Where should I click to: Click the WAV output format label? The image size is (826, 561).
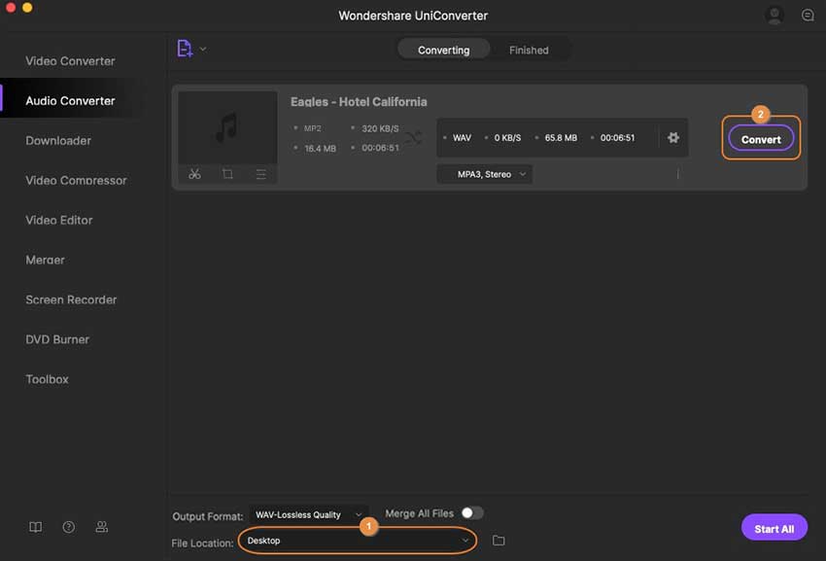point(462,138)
